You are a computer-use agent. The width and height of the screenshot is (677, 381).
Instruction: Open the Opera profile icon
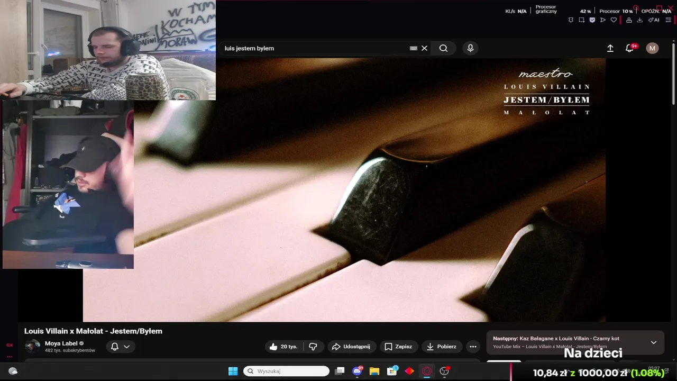629,20
